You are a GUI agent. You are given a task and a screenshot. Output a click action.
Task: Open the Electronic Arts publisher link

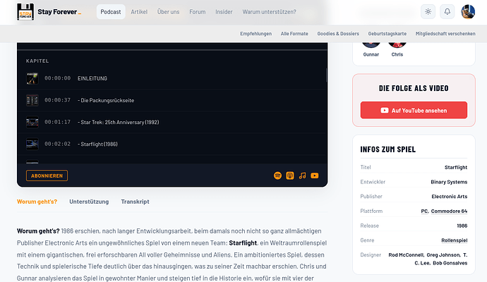(450, 197)
